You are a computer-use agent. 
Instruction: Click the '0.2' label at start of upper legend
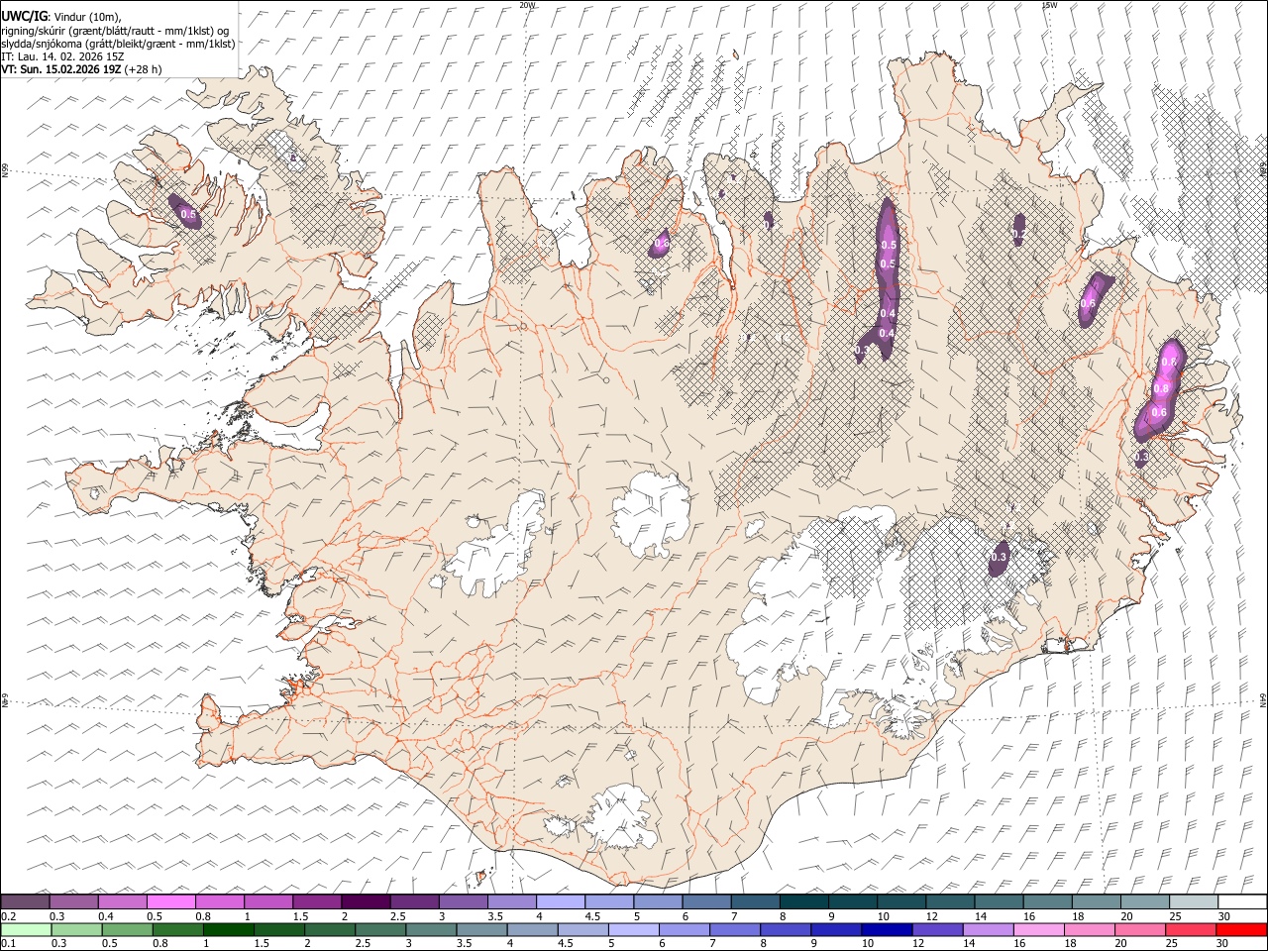point(9,916)
